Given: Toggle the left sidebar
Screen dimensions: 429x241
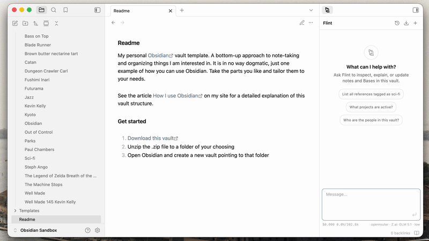Looking at the screenshot, I should pos(98,10).
